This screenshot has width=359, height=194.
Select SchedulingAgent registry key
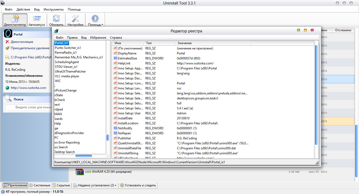[x=67, y=62]
